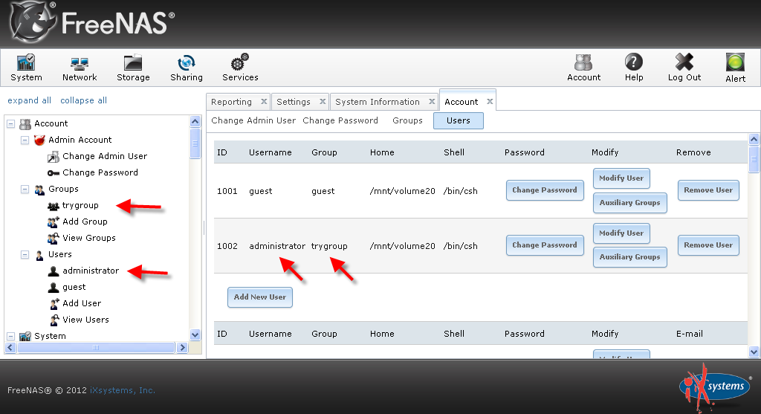Click Remove User for guest
This screenshot has width=761, height=414.
pos(708,190)
